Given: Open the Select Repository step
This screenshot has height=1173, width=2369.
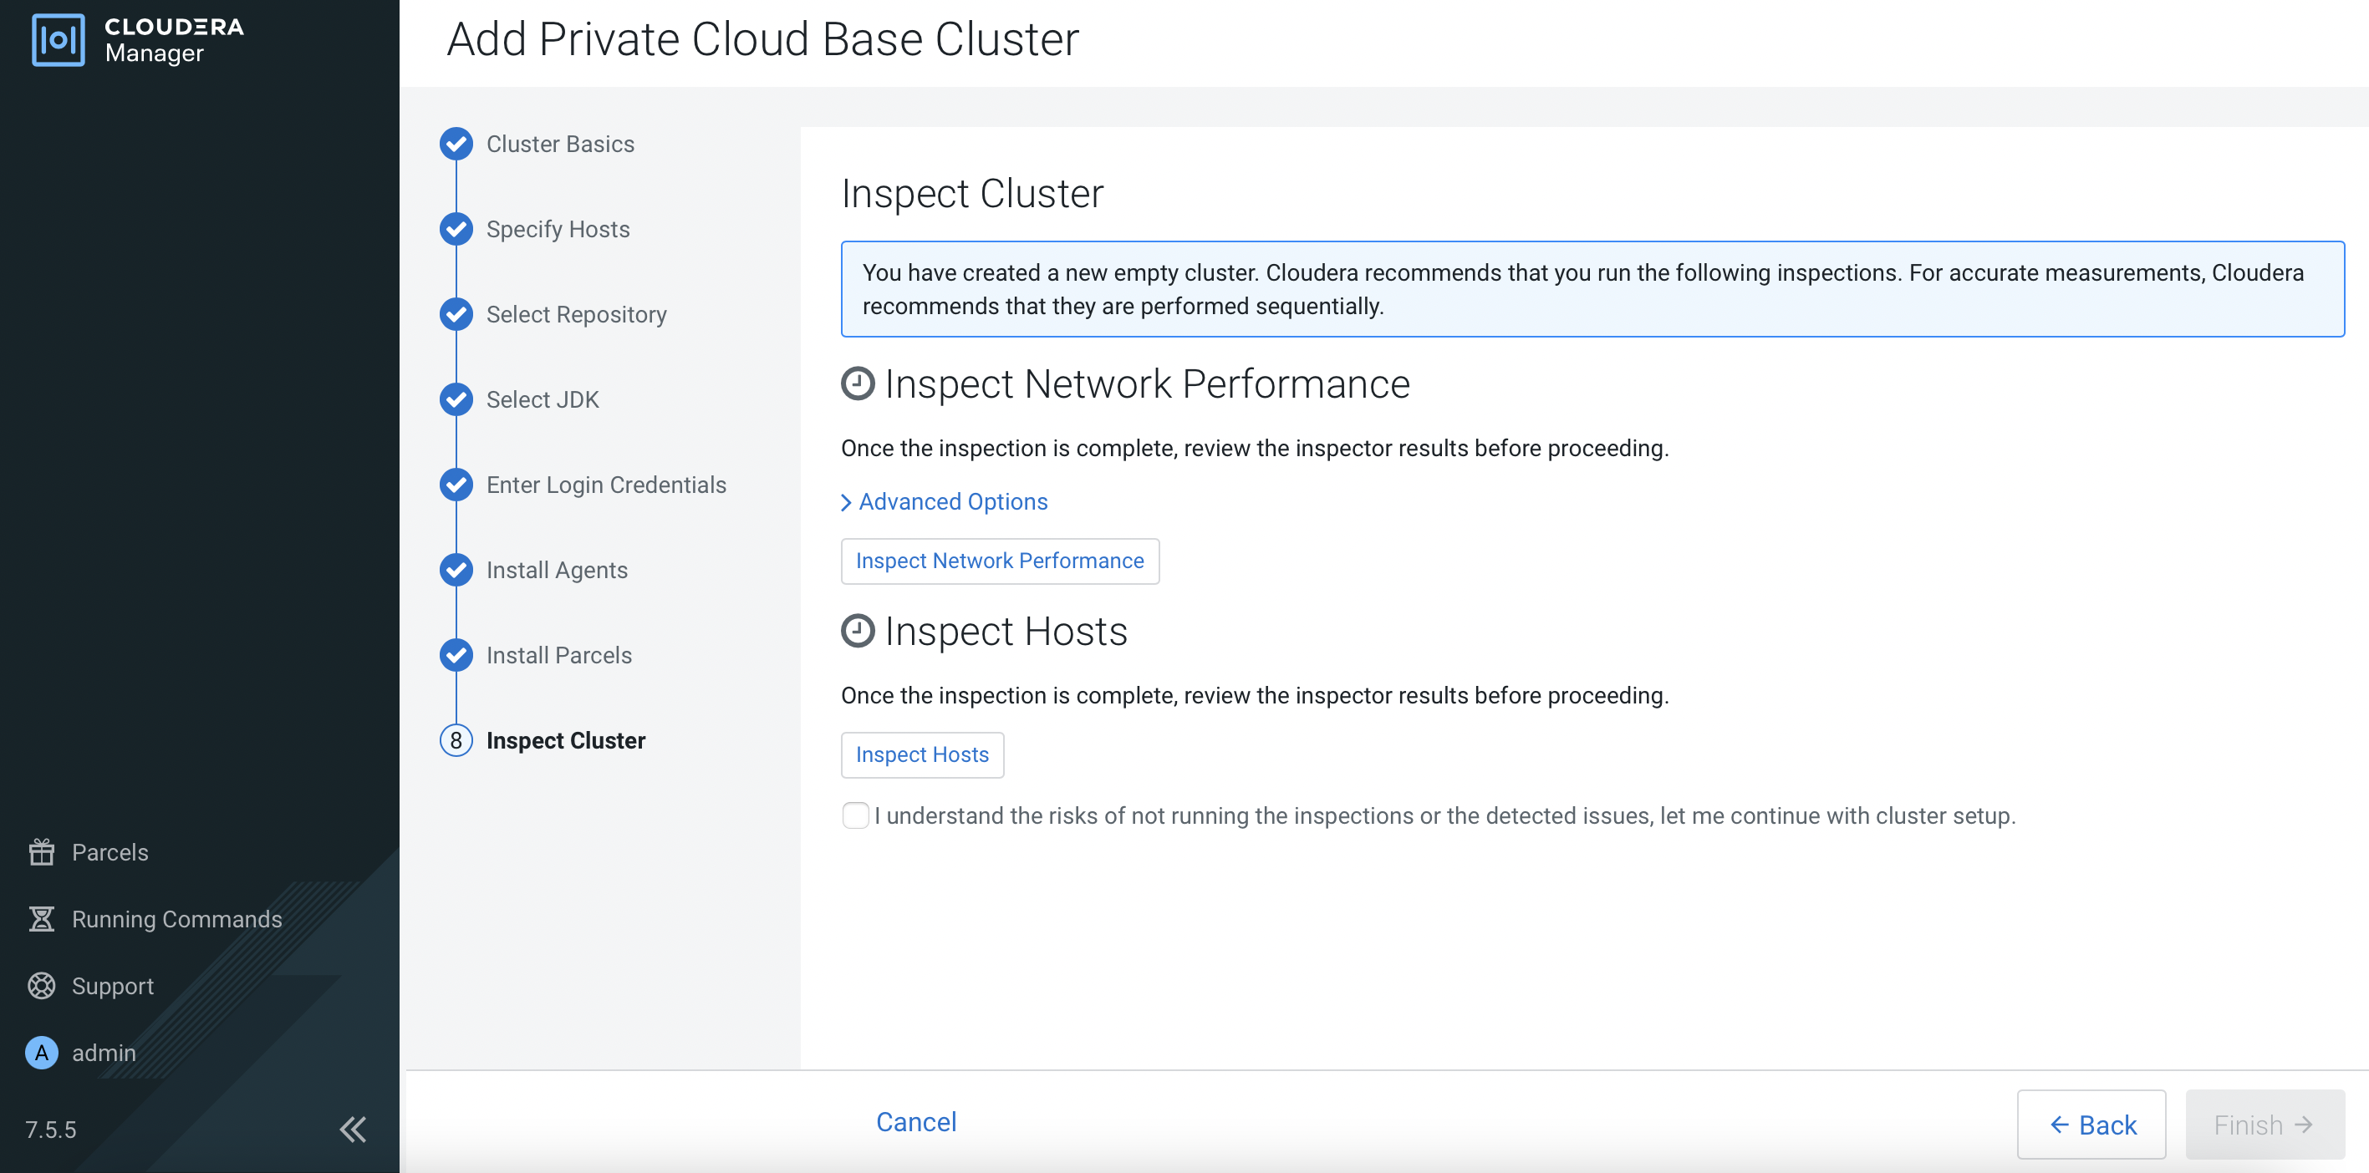Looking at the screenshot, I should coord(576,314).
